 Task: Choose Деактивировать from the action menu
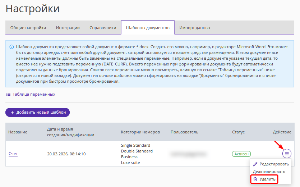pos(269,172)
